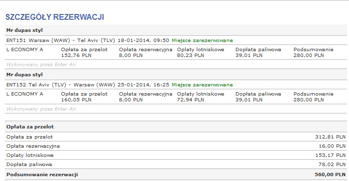This screenshot has height=181, width=349.
Task: Click second Wykonywany przez Enter Air note
Action: point(41,109)
